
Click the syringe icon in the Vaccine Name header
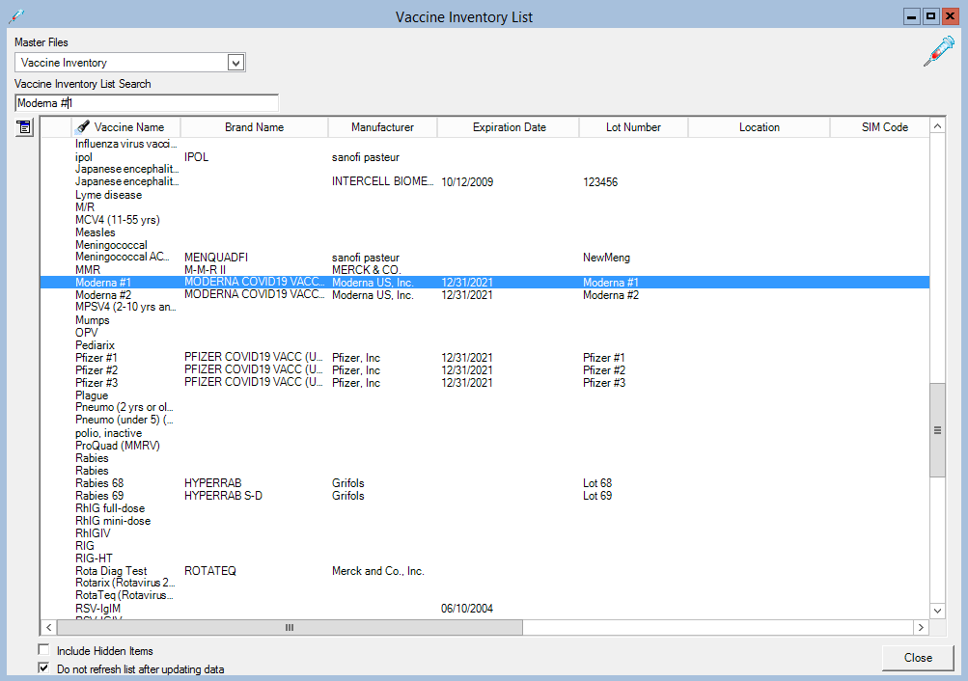coord(83,127)
